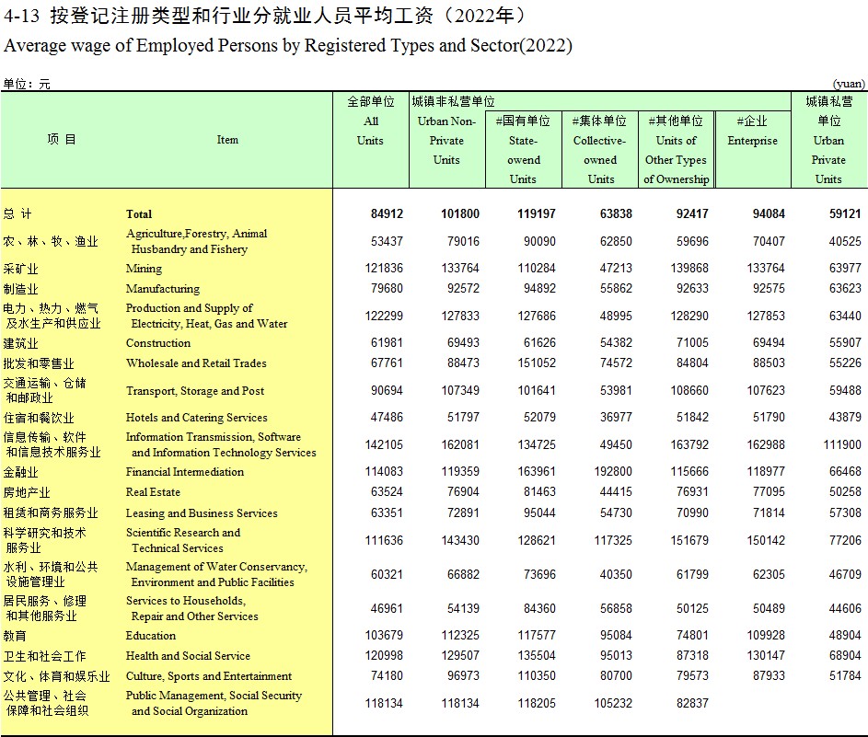The image size is (868, 737).
Task: Click the 'Total' row label
Action: click(x=139, y=214)
